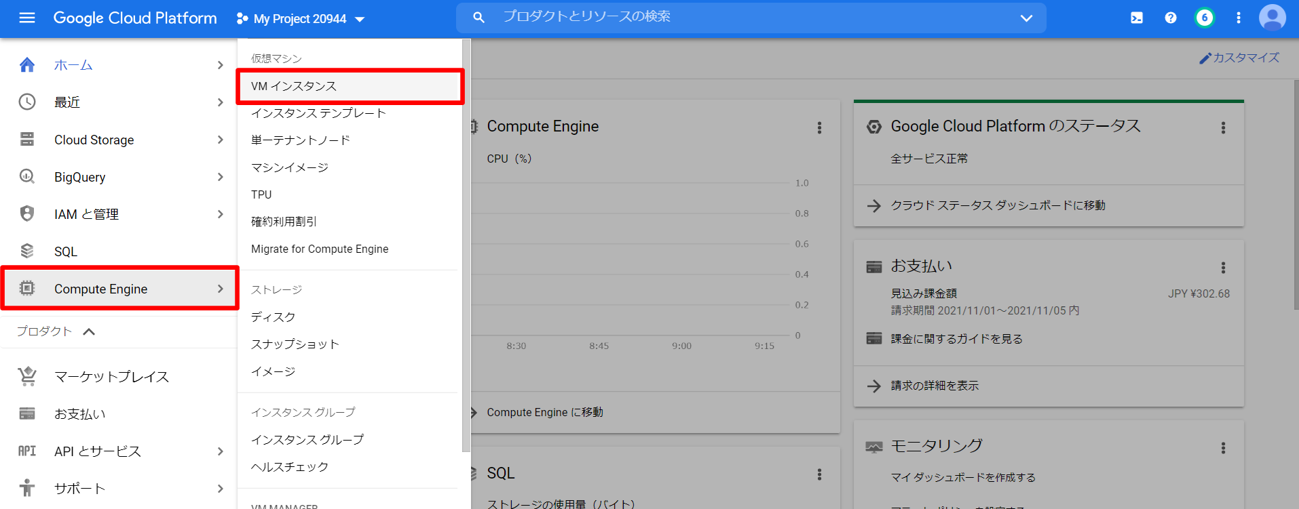This screenshot has height=509, width=1299.
Task: Open the hamburger navigation menu
Action: point(27,18)
